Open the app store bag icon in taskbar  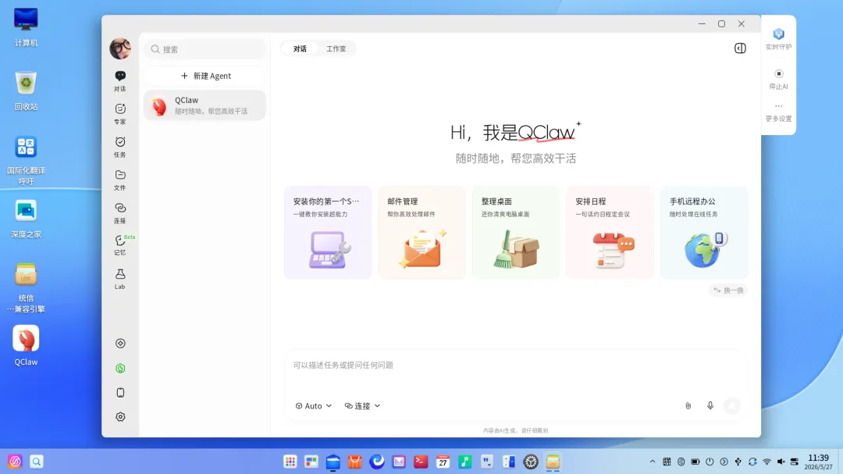click(x=355, y=462)
